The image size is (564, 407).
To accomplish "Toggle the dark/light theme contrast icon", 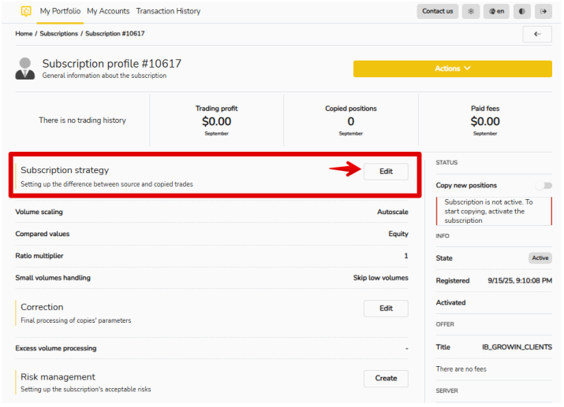I will point(521,11).
